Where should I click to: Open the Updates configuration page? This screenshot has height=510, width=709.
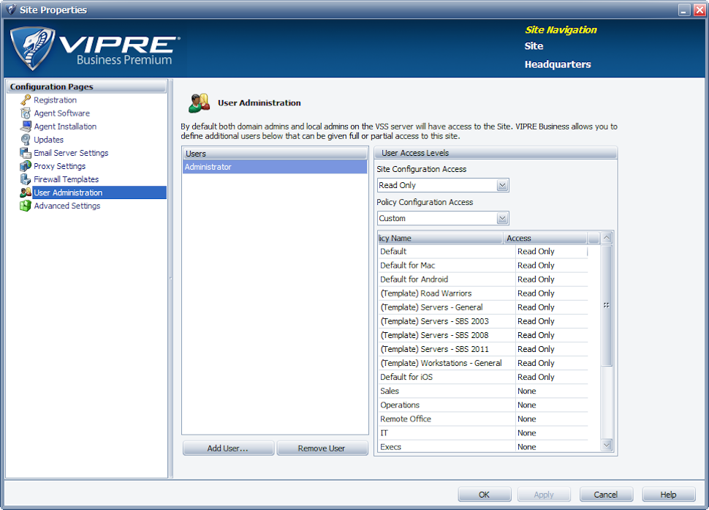click(48, 140)
